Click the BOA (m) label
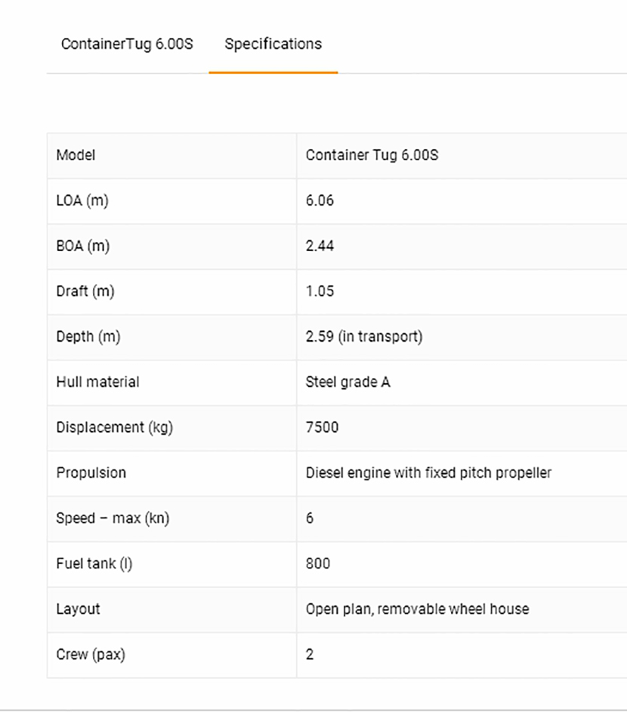 pos(83,246)
